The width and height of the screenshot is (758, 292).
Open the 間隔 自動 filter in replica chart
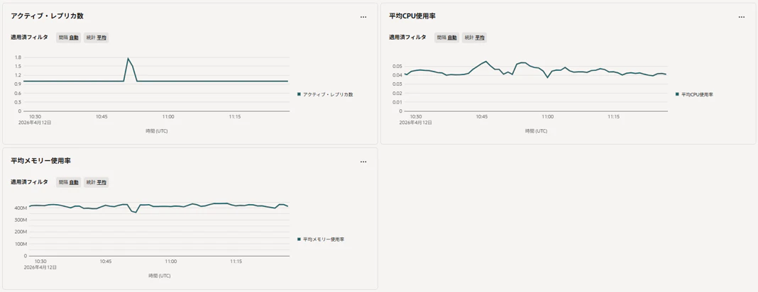(69, 38)
